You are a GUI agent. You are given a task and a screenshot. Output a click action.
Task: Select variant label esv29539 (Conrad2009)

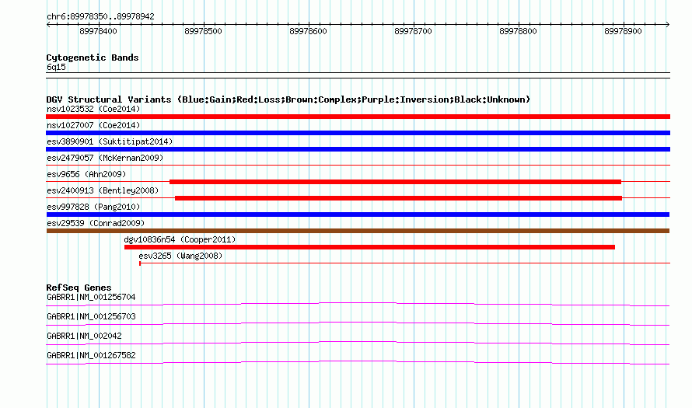point(96,223)
